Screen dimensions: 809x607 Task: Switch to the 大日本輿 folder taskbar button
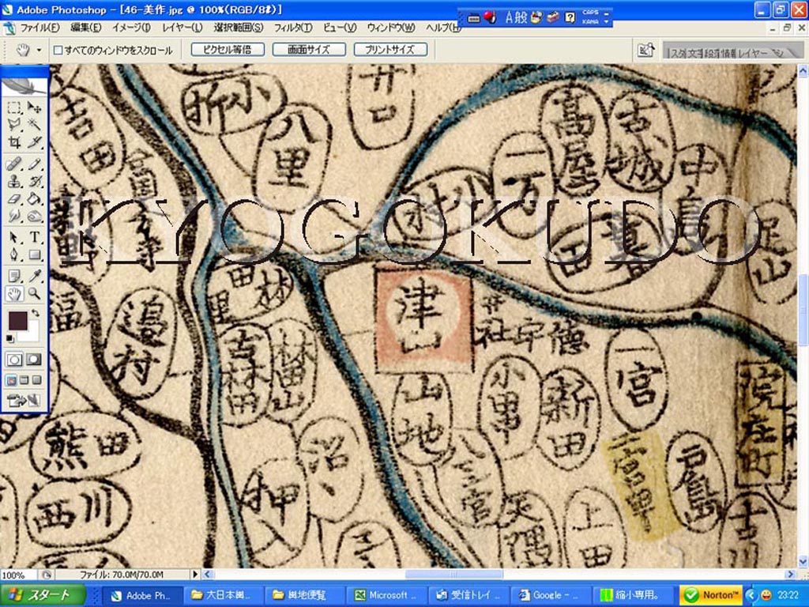pos(222,595)
